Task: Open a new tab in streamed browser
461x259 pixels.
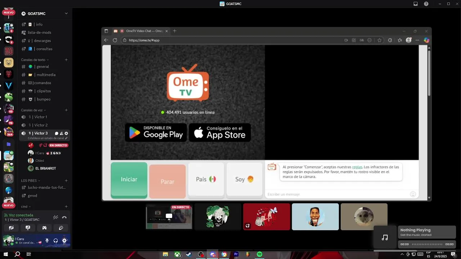Action: click(x=175, y=31)
